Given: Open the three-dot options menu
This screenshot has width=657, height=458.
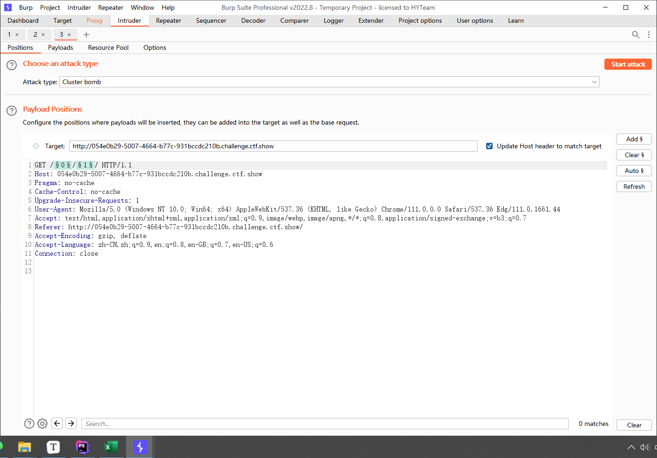Looking at the screenshot, I should [649, 34].
